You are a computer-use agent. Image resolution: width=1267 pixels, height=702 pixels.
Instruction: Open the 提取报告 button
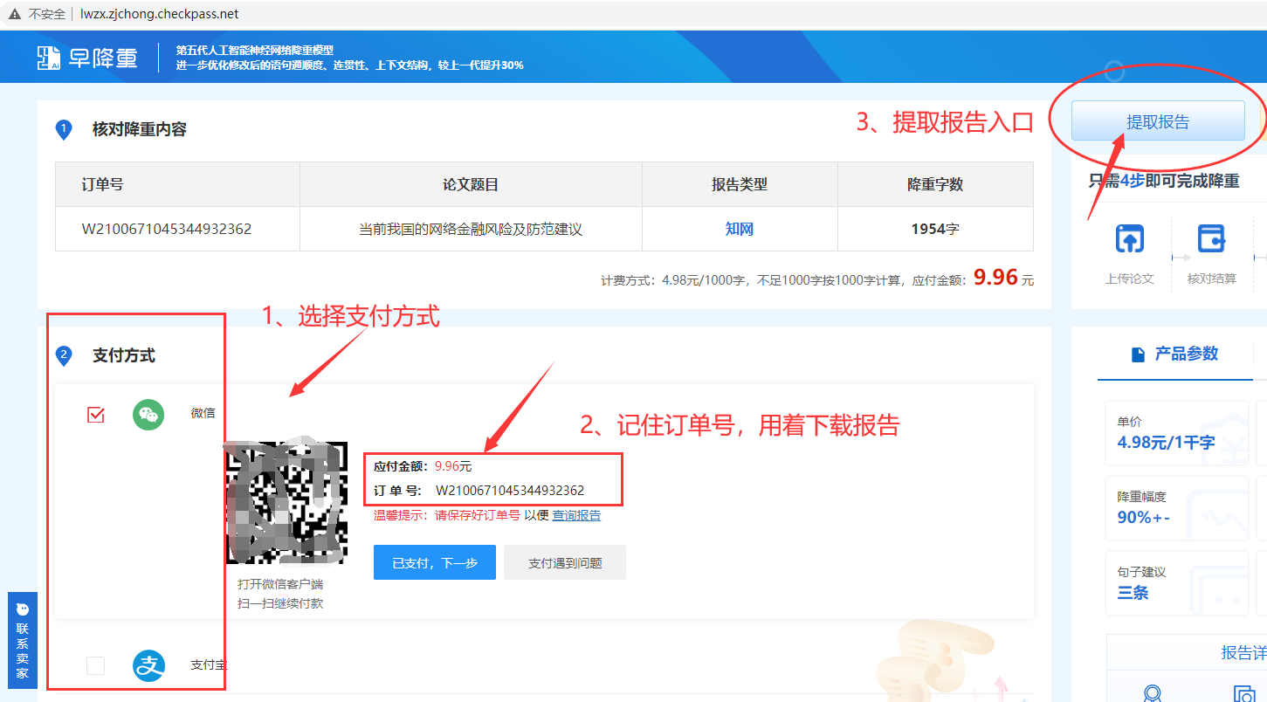[x=1158, y=121]
